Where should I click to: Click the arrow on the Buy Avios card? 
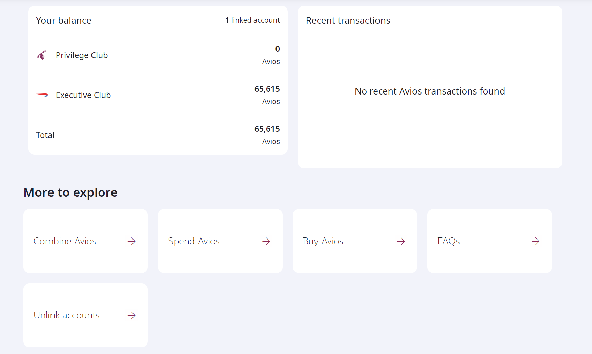pyautogui.click(x=401, y=241)
